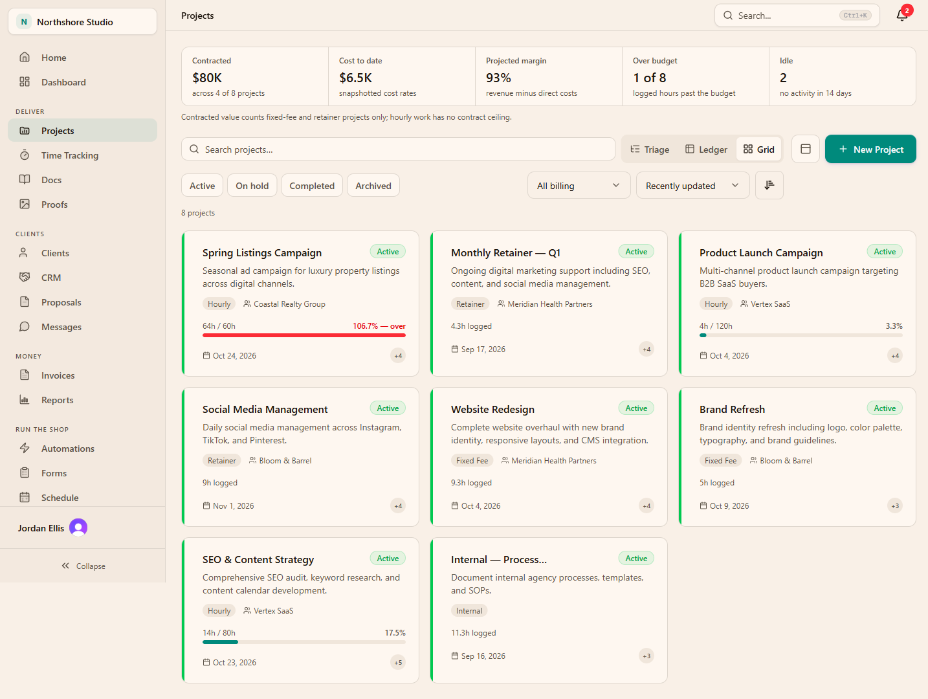Image resolution: width=928 pixels, height=699 pixels.
Task: Click the Spring Listings Campaign red budget bar
Action: pos(304,335)
